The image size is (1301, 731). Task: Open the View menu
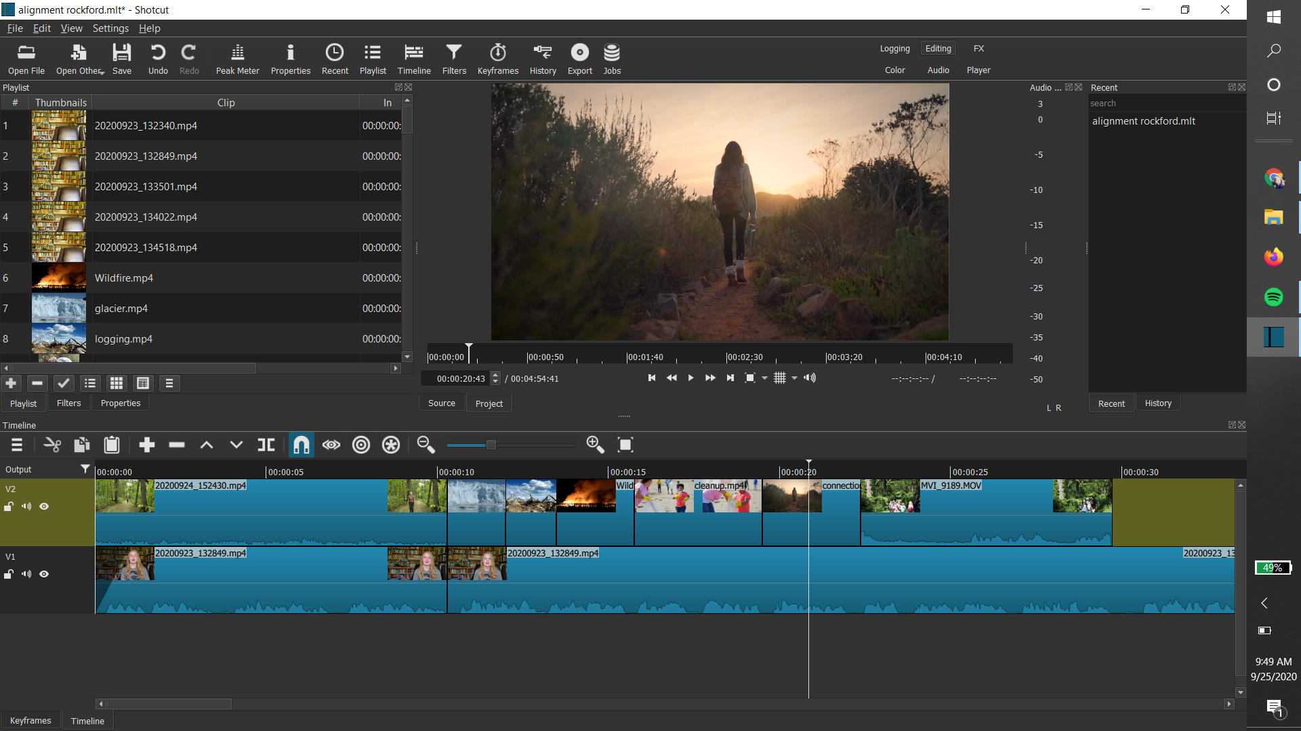71,28
